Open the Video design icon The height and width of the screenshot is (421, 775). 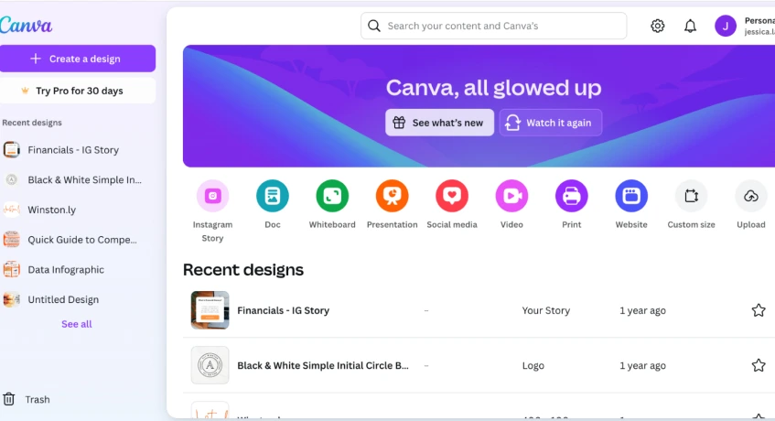511,196
